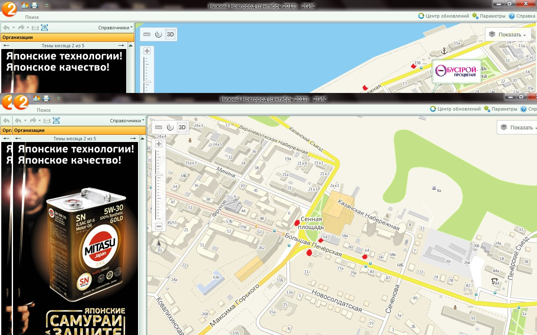
Task: Expand back-history arrow dropdown in back window
Action: pyautogui.click(x=13, y=28)
